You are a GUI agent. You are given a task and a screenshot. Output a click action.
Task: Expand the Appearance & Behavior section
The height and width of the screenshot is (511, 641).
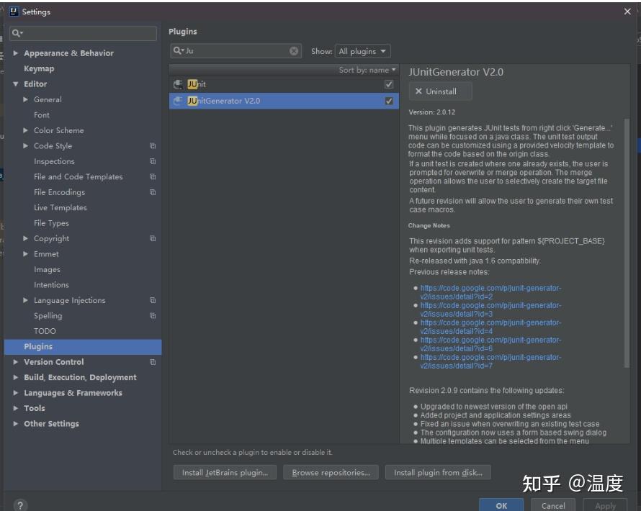[x=15, y=52]
